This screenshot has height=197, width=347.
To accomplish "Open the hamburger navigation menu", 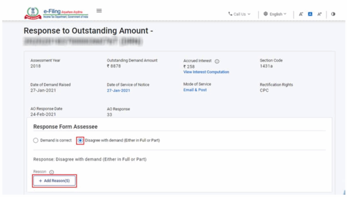I will coord(99,11).
